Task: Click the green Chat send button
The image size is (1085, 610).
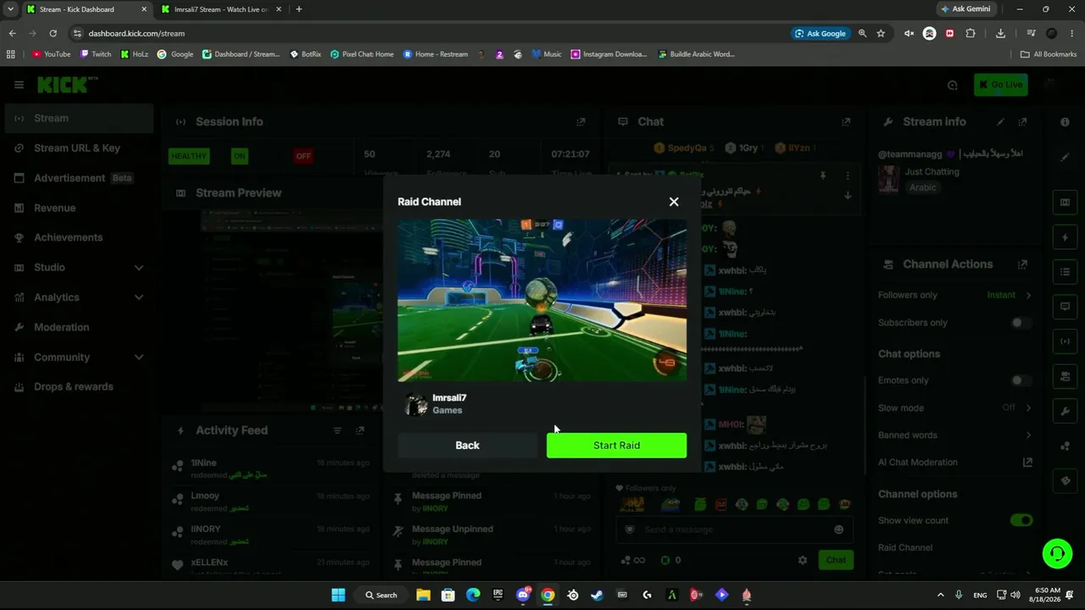Action: pos(836,560)
